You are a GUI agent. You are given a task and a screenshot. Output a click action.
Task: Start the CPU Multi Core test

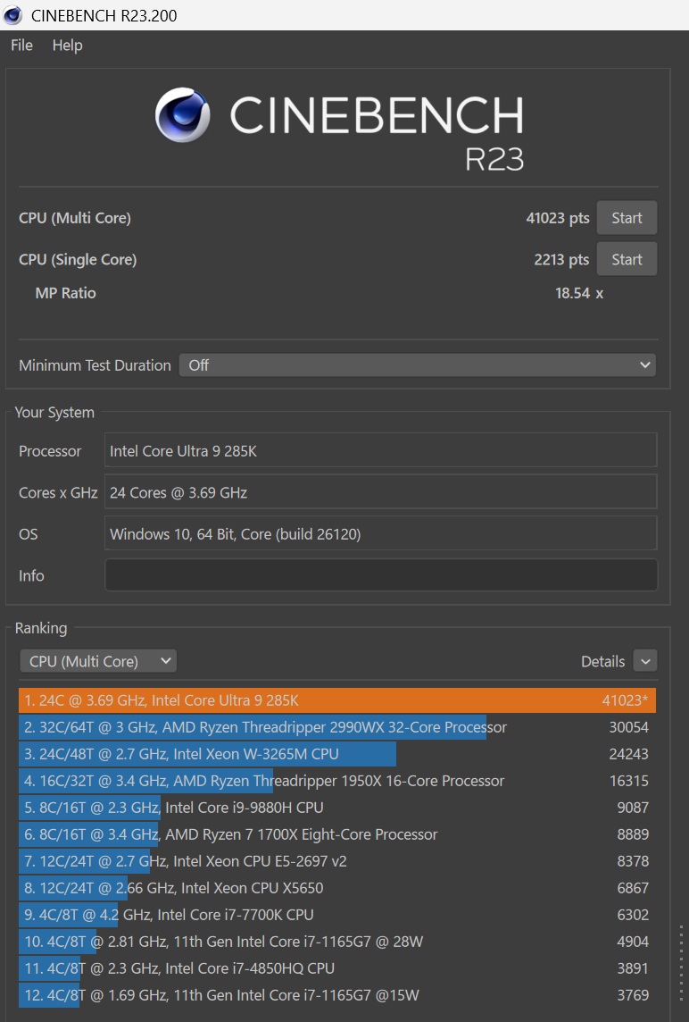627,218
